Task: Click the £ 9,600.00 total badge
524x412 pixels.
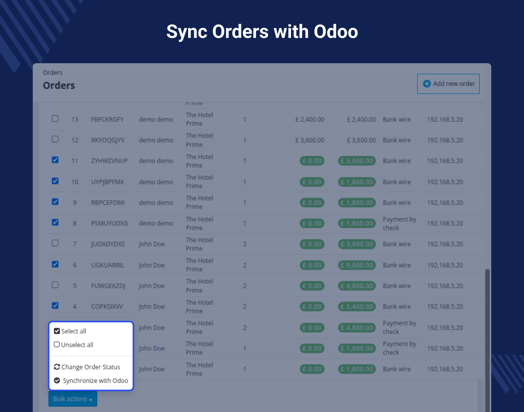Action: coord(357,265)
